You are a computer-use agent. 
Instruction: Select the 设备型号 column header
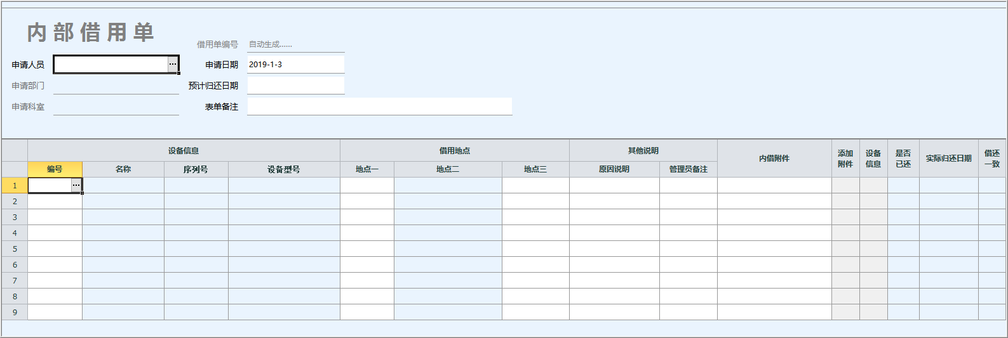pyautogui.click(x=284, y=169)
